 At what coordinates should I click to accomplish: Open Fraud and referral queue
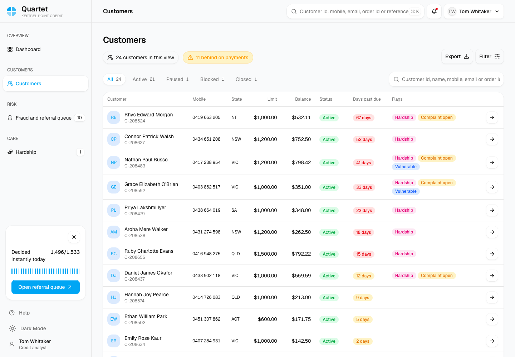pos(45,118)
